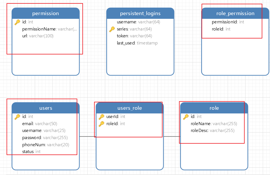Click the roleDesc: varchar(255) column
The image size is (270, 175).
coord(213,131)
